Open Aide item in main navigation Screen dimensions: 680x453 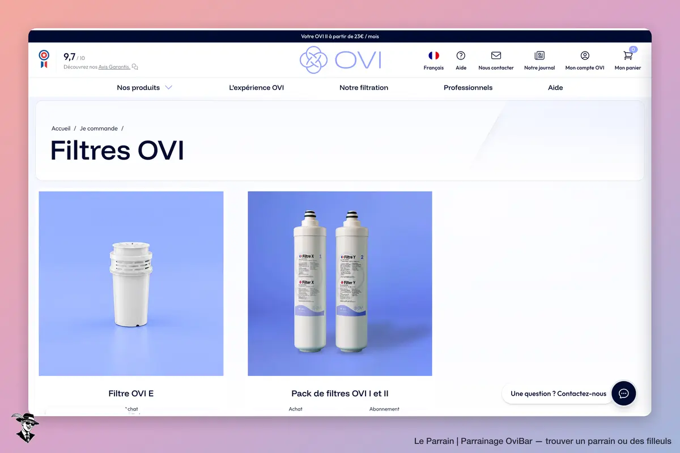click(x=555, y=88)
